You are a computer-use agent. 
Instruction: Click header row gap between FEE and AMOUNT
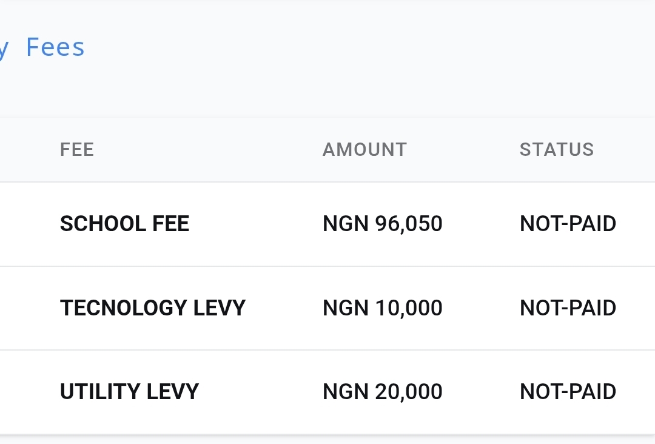[x=206, y=149]
